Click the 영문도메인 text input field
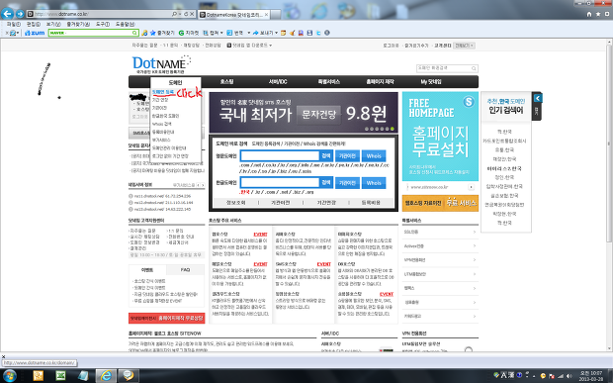This screenshot has height=383, width=613. tap(280, 155)
